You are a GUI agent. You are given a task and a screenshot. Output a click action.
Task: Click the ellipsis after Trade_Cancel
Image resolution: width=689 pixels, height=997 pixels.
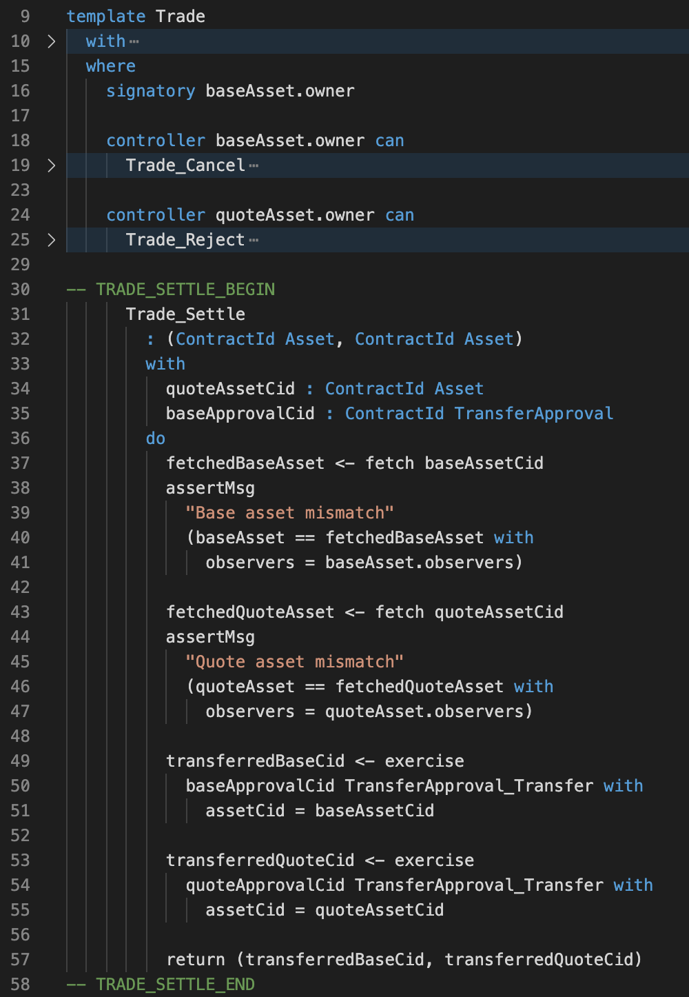pyautogui.click(x=254, y=166)
